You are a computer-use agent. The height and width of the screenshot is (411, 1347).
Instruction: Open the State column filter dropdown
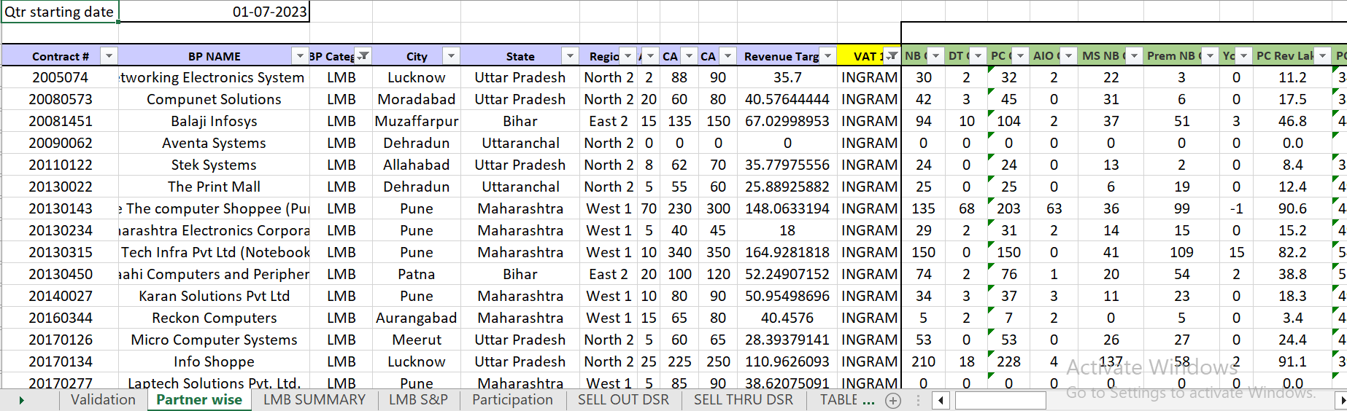[x=570, y=56]
